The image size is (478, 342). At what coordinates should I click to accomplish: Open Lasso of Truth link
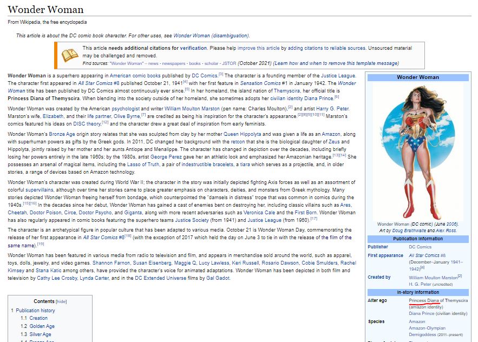click(143, 165)
